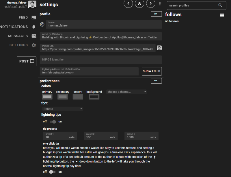Click the NIP-05 Identifier field
The height and width of the screenshot is (177, 231).
pyautogui.click(x=100, y=60)
